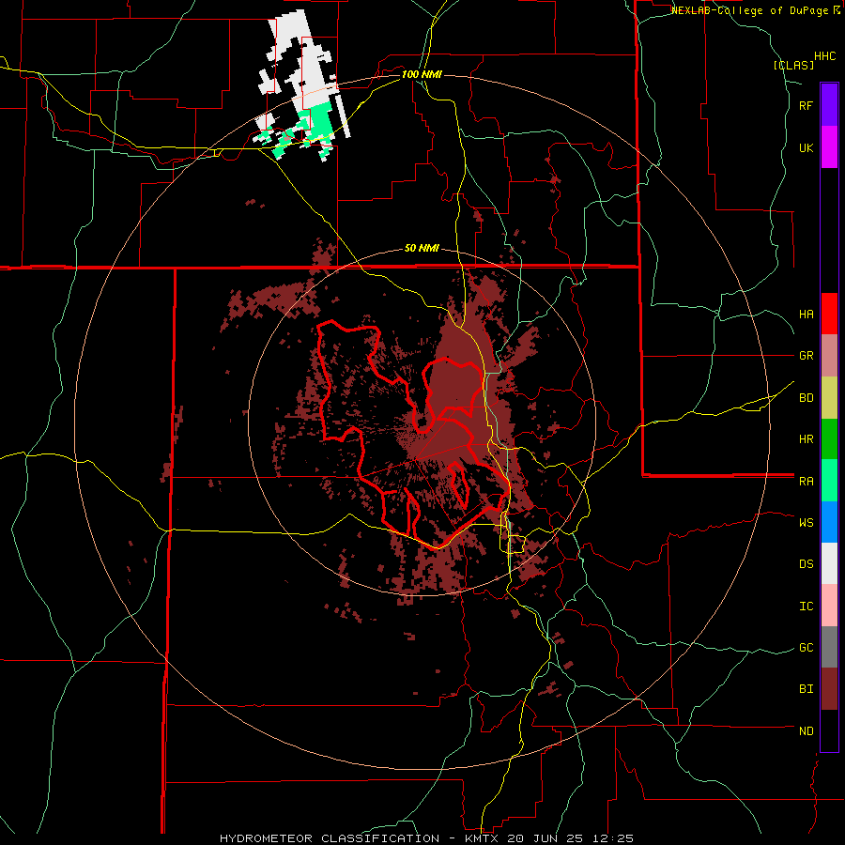Click the HA red legend swatch
The height and width of the screenshot is (845, 845).
click(x=829, y=314)
